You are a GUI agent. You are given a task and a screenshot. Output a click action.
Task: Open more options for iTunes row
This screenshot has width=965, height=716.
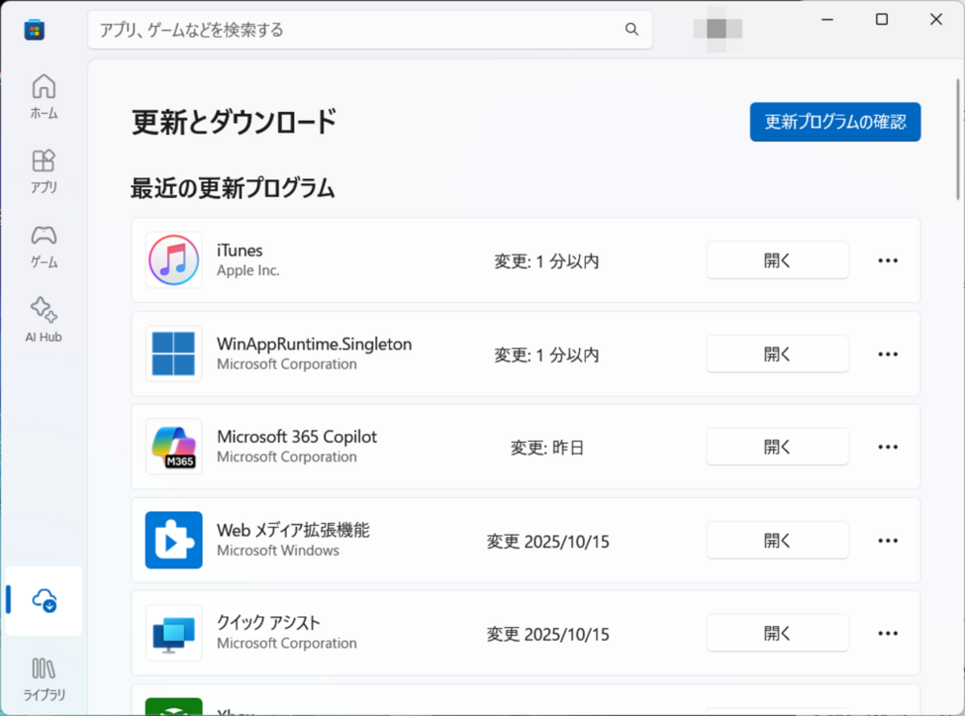click(x=888, y=260)
